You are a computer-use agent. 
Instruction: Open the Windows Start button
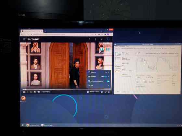tap(22, 125)
